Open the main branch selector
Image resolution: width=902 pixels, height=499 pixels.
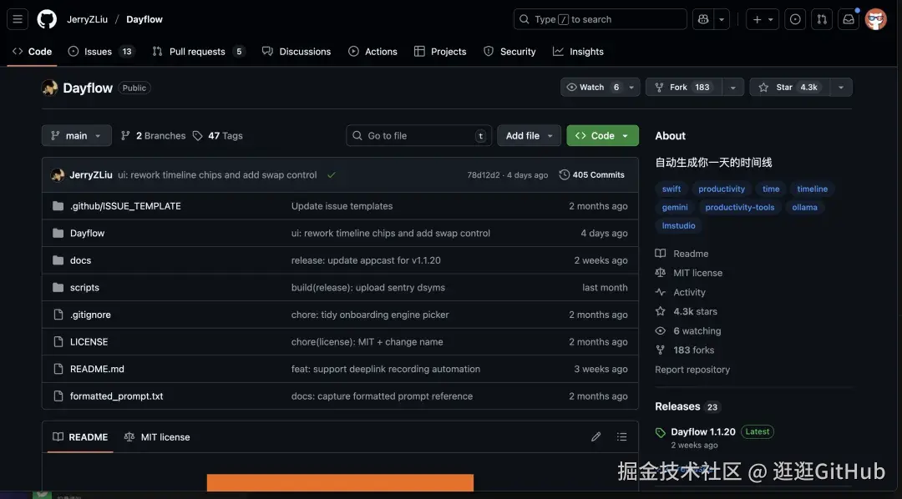pos(77,136)
